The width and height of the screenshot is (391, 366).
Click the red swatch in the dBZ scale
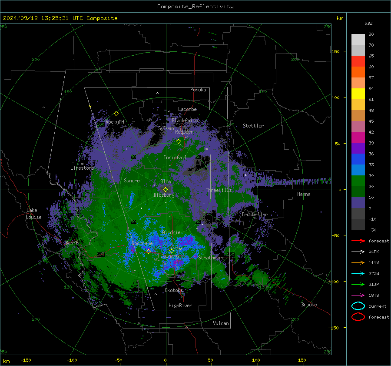point(358,61)
